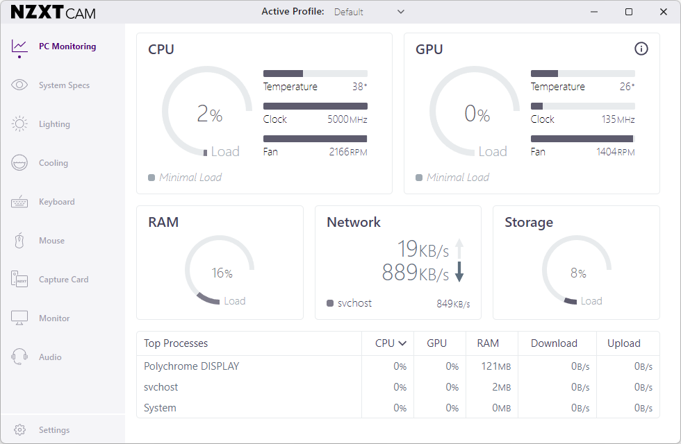Click the PC Monitoring chart icon
Image resolution: width=681 pixels, height=444 pixels.
(x=19, y=46)
